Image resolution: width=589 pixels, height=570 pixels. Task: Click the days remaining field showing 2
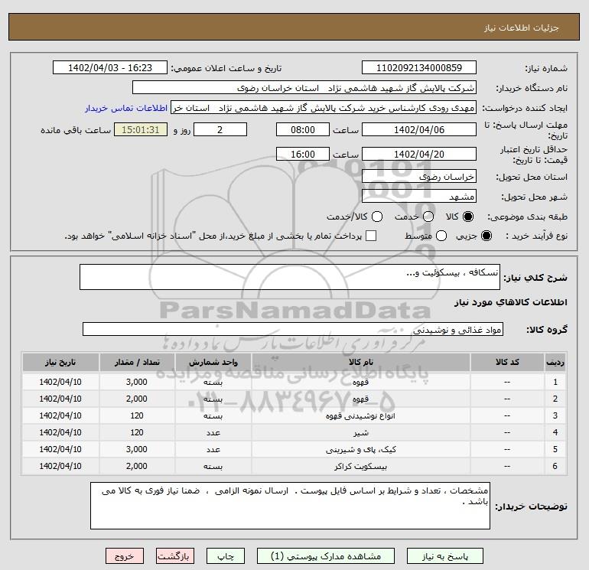pyautogui.click(x=220, y=129)
